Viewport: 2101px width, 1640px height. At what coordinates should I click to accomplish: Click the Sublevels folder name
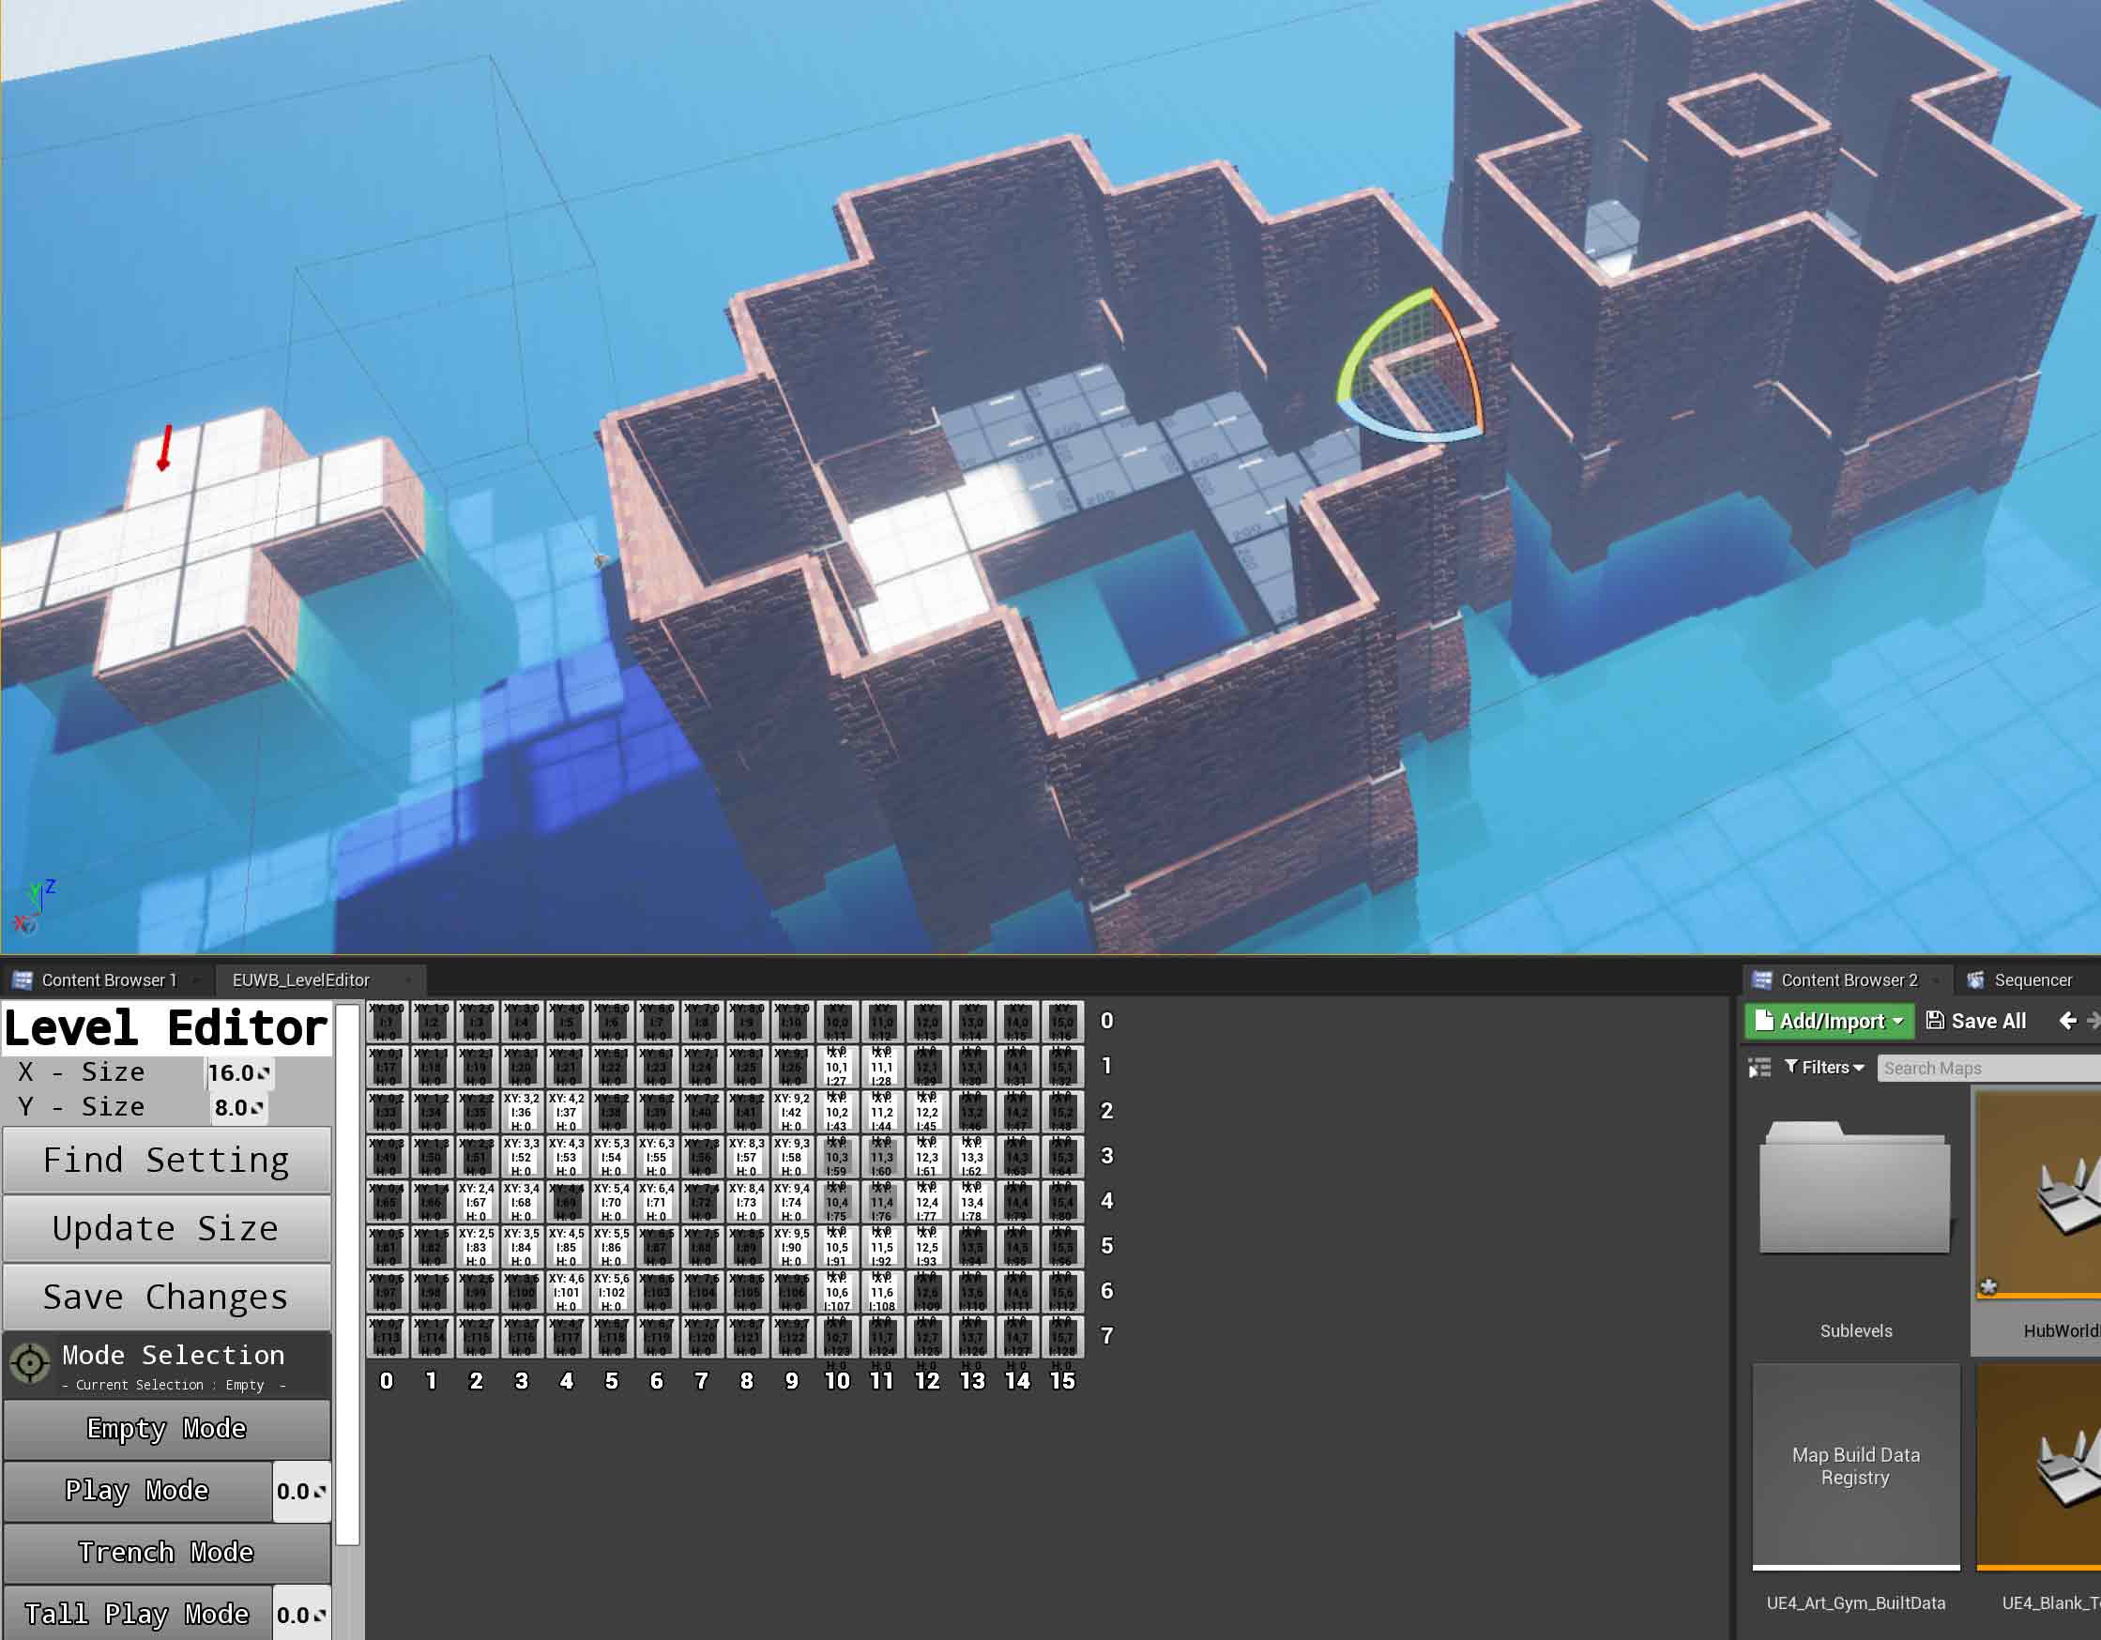point(1856,1331)
